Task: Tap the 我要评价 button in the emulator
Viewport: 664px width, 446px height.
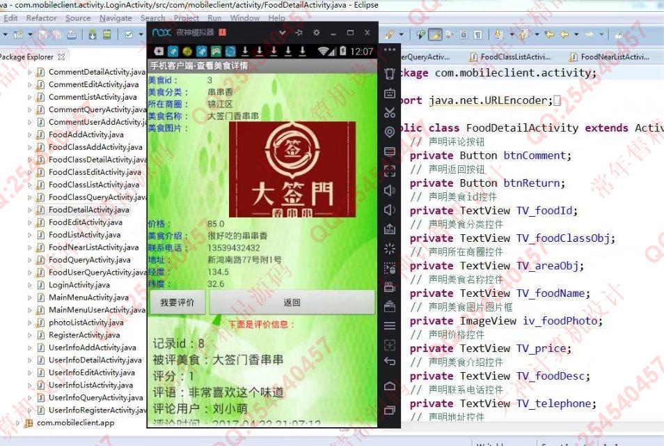Action: pos(177,302)
